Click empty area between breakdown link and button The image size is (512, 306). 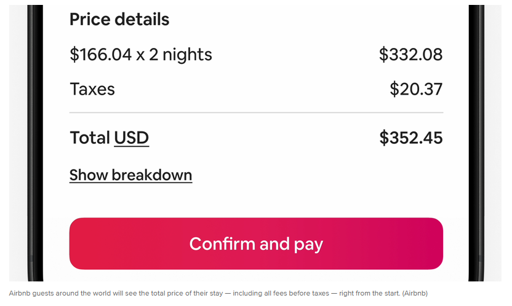(x=256, y=201)
